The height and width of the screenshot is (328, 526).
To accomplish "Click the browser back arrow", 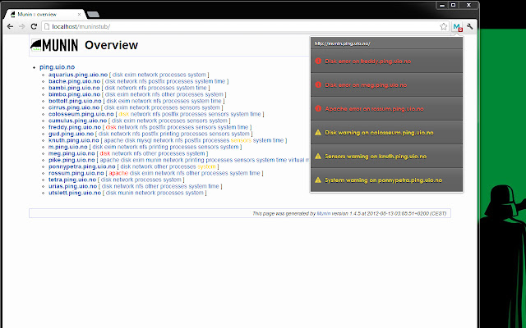I will (x=10, y=26).
